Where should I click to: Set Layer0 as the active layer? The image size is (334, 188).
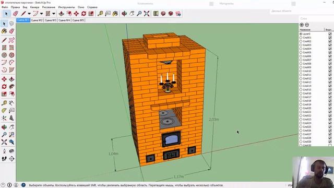pos(301,34)
